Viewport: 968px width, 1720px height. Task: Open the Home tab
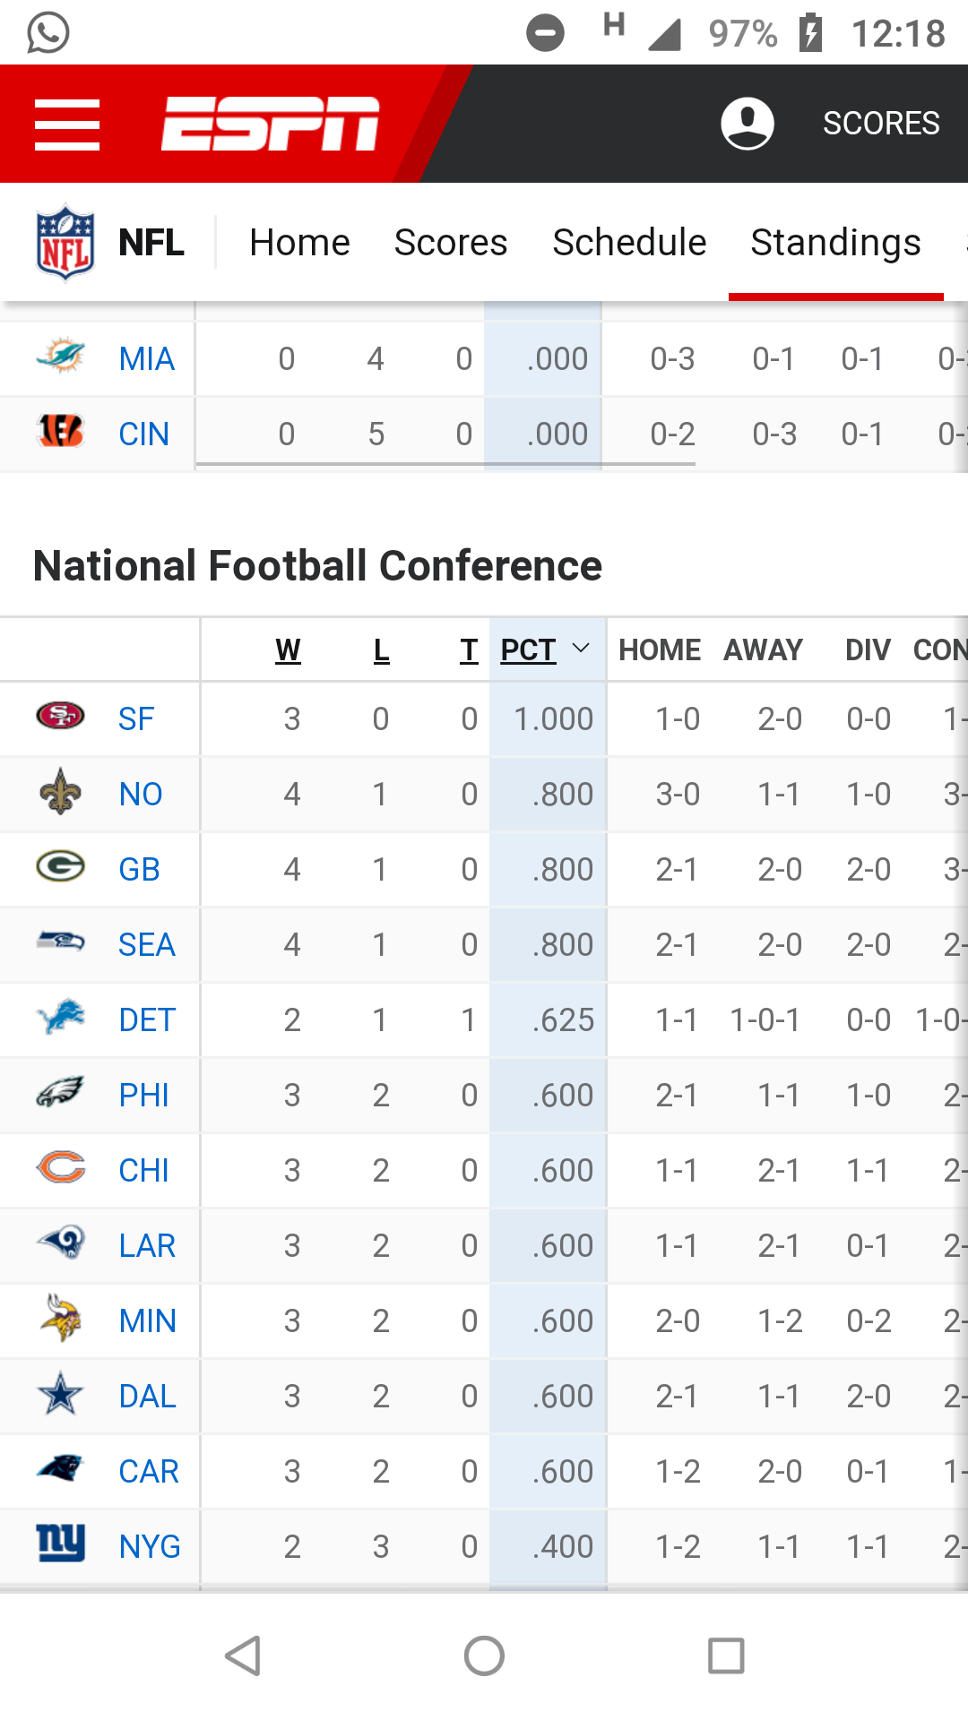click(x=299, y=243)
